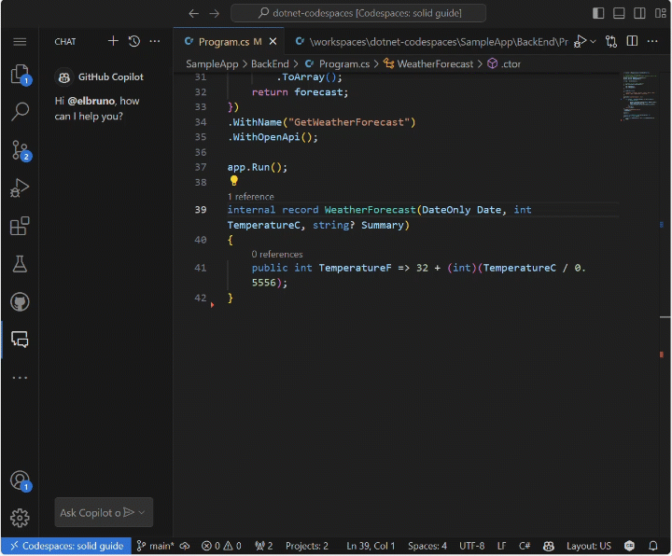672x556 pixels.
Task: Toggle the bottom panel layout button
Action: [x=618, y=13]
